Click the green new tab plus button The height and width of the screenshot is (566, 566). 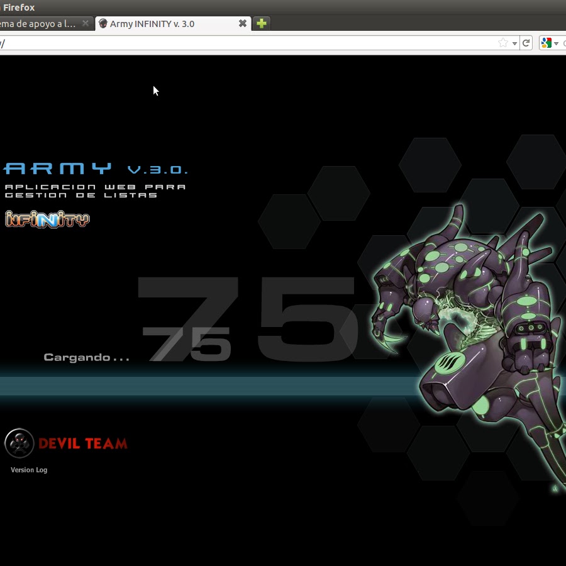click(x=262, y=24)
